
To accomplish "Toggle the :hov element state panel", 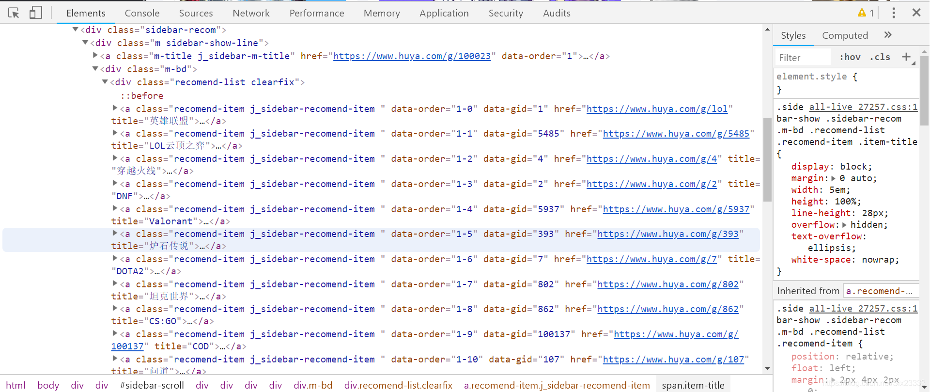I will 850,57.
